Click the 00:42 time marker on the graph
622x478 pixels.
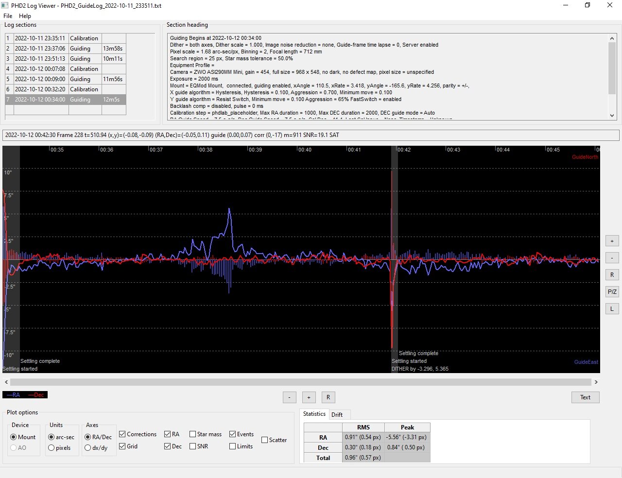click(x=404, y=150)
